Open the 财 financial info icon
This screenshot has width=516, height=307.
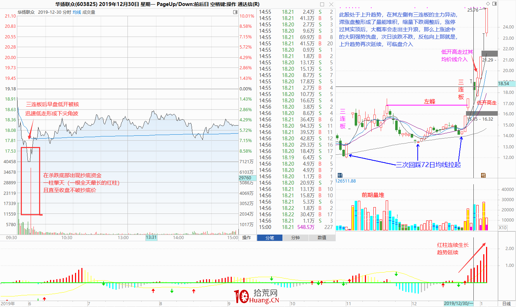point(340,175)
